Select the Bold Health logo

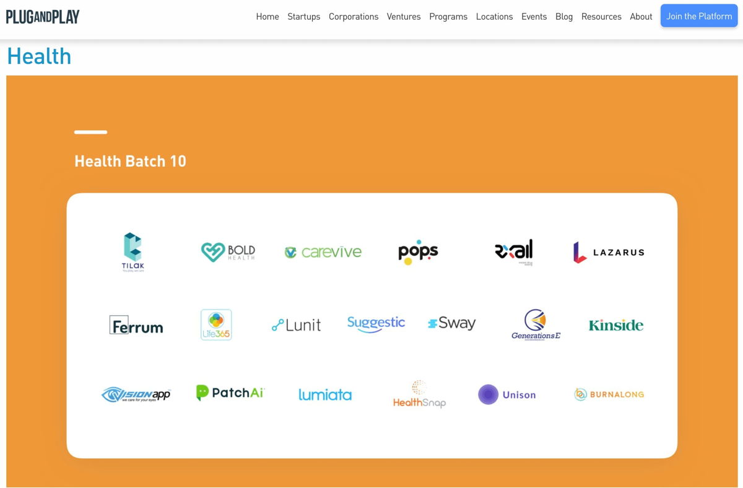[x=228, y=252]
